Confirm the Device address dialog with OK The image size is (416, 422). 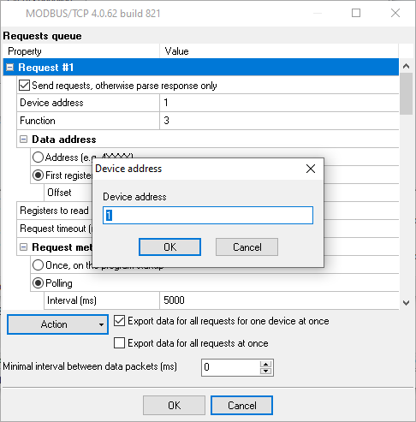[169, 247]
